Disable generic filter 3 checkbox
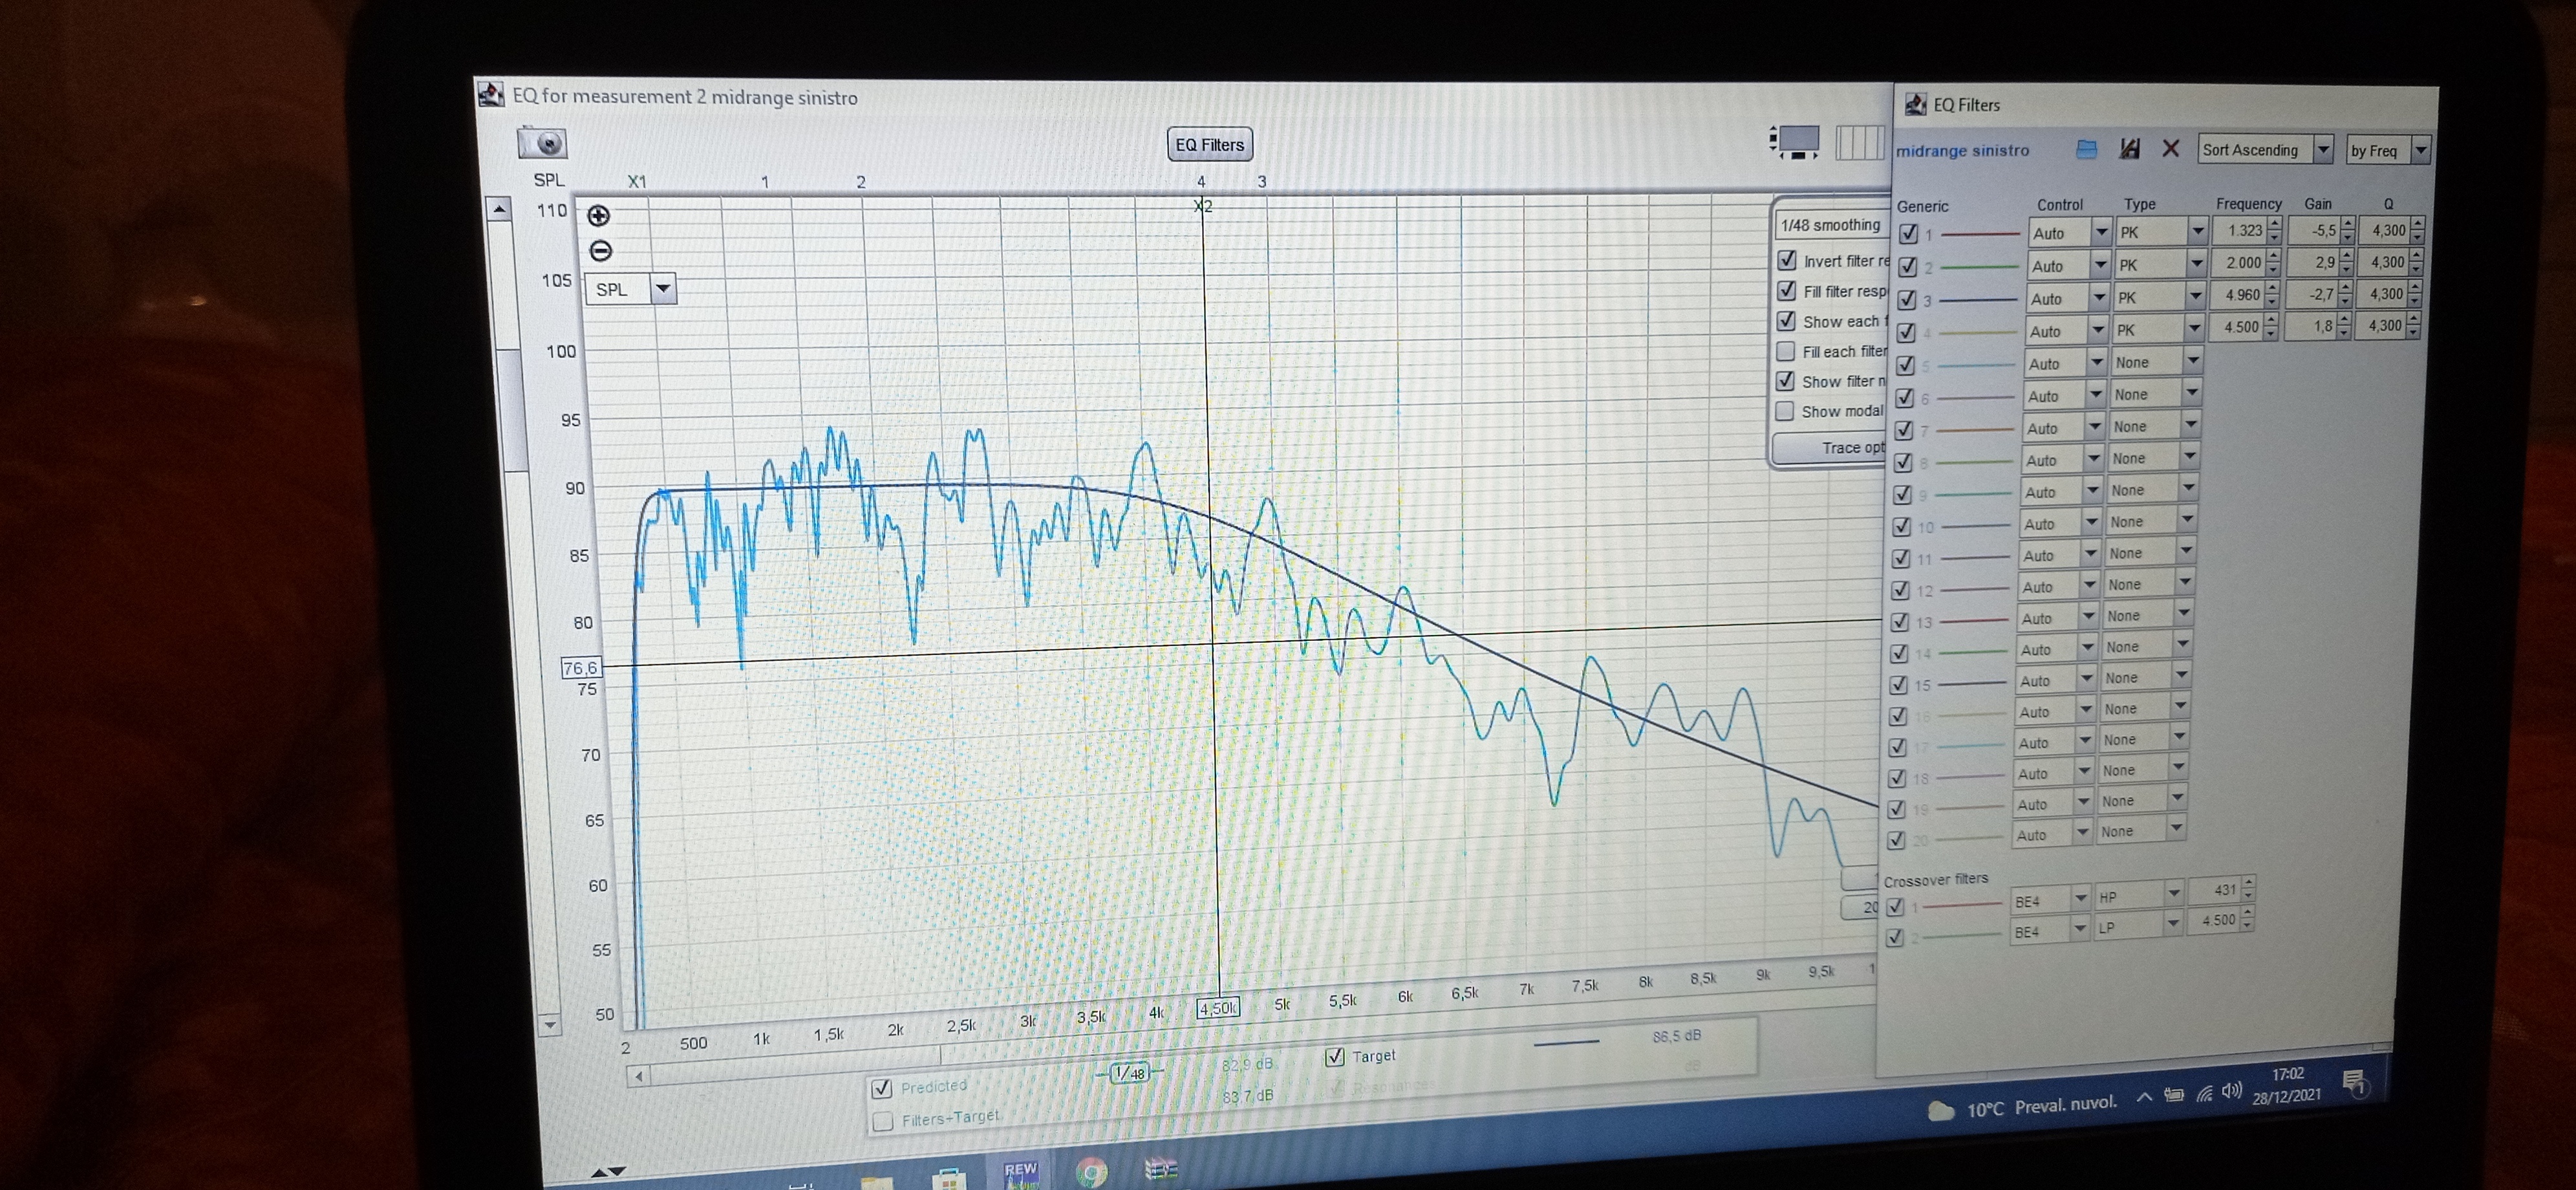 click(1907, 299)
